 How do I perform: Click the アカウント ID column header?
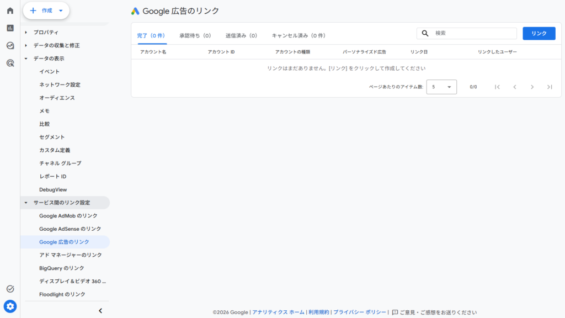[x=221, y=52]
